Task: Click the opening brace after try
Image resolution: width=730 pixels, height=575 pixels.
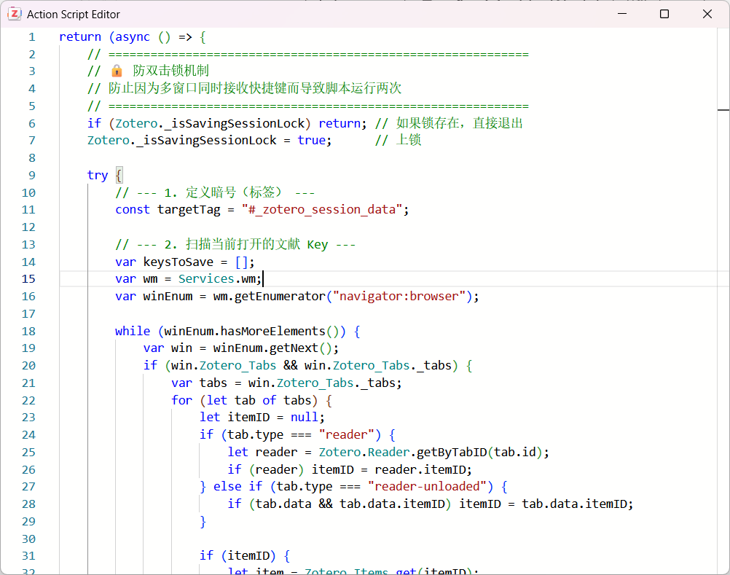Action: pyautogui.click(x=119, y=175)
